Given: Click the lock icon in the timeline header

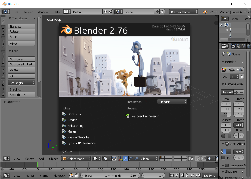Looking at the screenshot, I should coord(77,175).
